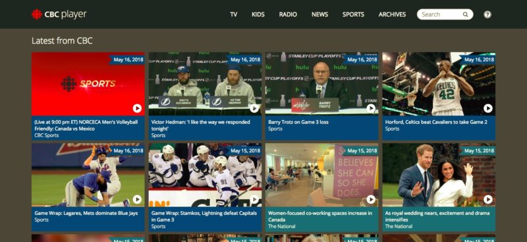Screen dimensions: 527x242
Task: Play the Stamkos Lightning Game Wrap video
Action: click(254, 200)
